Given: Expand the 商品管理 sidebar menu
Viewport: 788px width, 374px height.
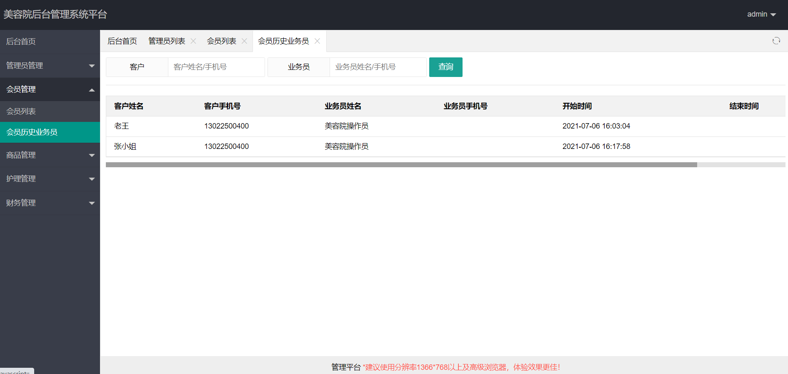Looking at the screenshot, I should coord(50,155).
